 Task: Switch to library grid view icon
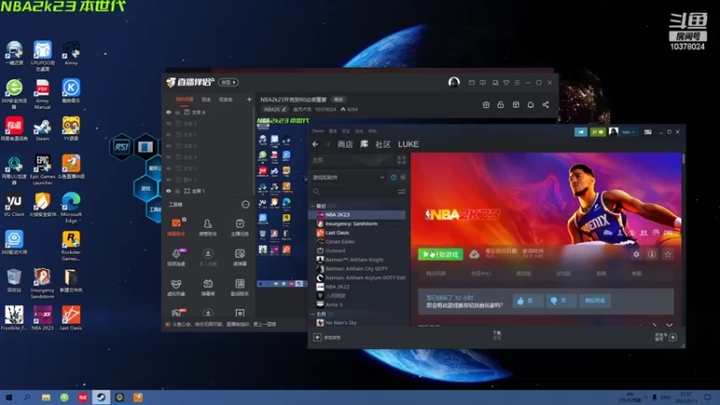[x=401, y=160]
